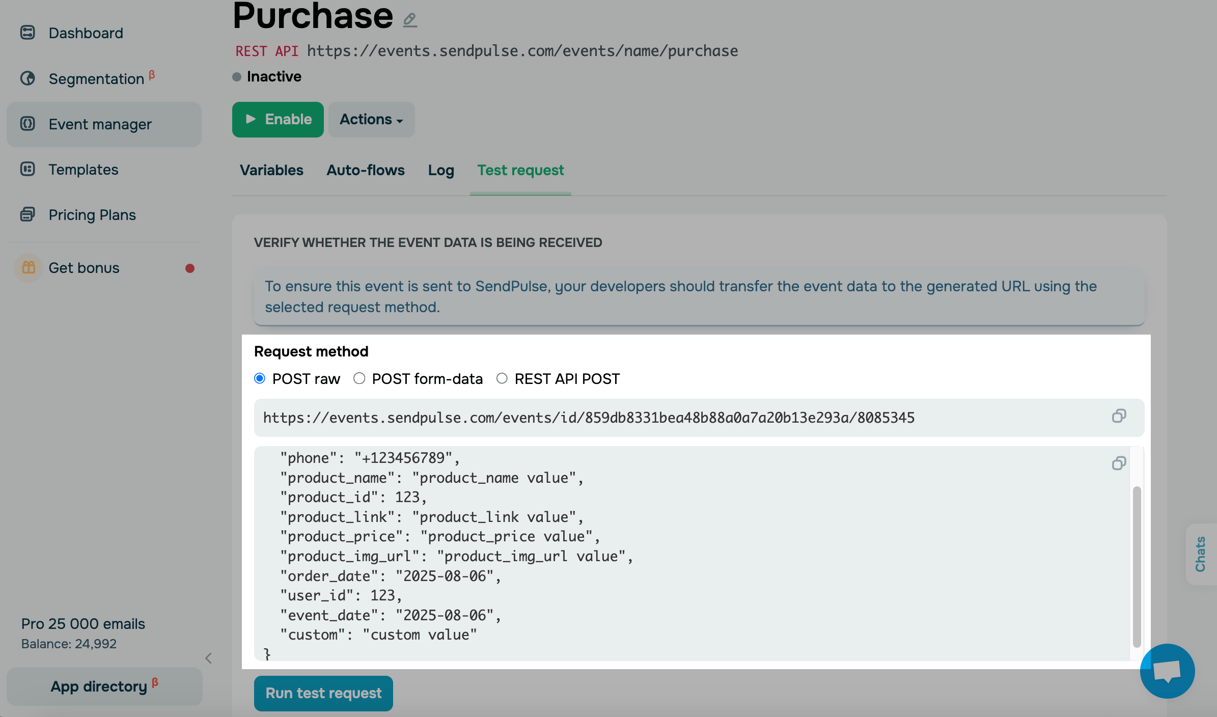Viewport: 1217px width, 717px height.
Task: Expand the Chats side panel
Action: coord(1200,554)
